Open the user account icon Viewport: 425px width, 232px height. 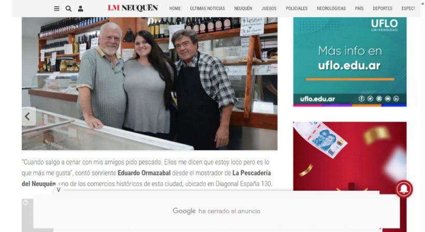tap(80, 9)
